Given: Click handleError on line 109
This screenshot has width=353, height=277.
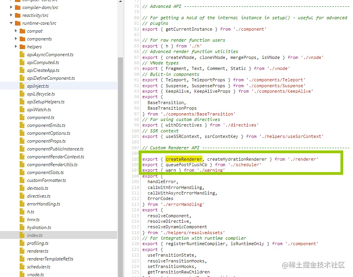Looking at the screenshot, I should pos(162,182).
